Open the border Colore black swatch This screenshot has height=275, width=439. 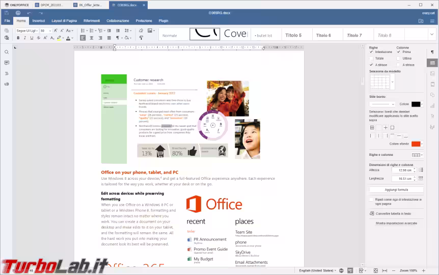pyautogui.click(x=417, y=104)
